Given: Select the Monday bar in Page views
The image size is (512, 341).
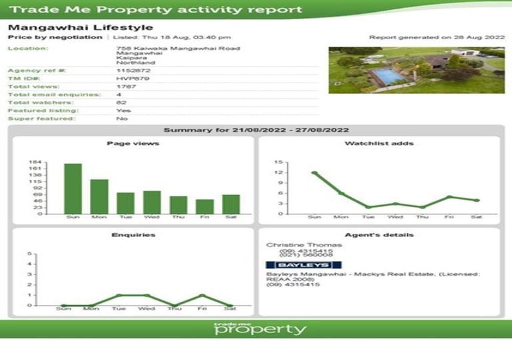Looking at the screenshot, I should click(x=99, y=196).
